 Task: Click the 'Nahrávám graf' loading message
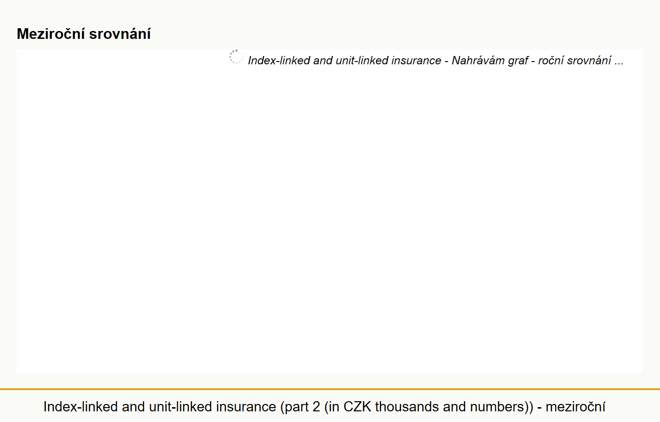[x=490, y=61]
